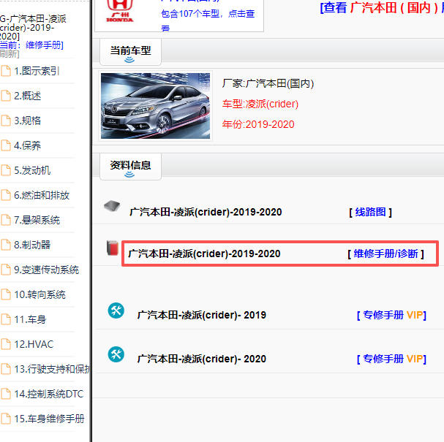Click the 广汽本田-凌派(crider)- 2020 title
Screen dimensions: 444x442
click(202, 359)
